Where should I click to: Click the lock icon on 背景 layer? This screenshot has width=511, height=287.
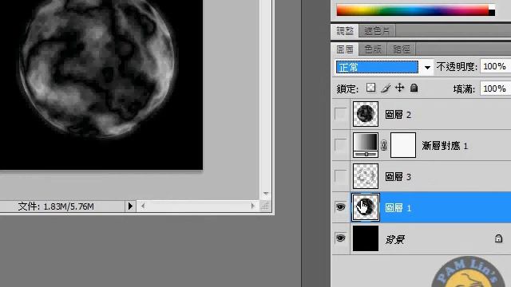(498, 238)
